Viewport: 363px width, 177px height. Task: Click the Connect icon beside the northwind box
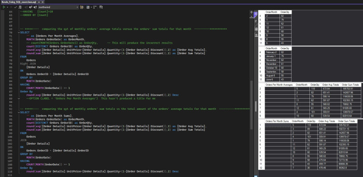[x=35, y=7]
